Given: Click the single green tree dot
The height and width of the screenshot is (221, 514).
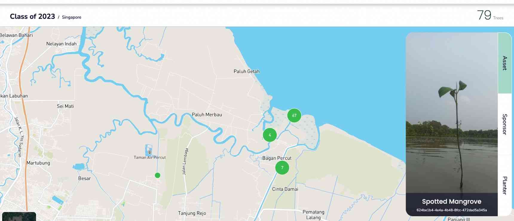Looking at the screenshot, I should [x=157, y=176].
